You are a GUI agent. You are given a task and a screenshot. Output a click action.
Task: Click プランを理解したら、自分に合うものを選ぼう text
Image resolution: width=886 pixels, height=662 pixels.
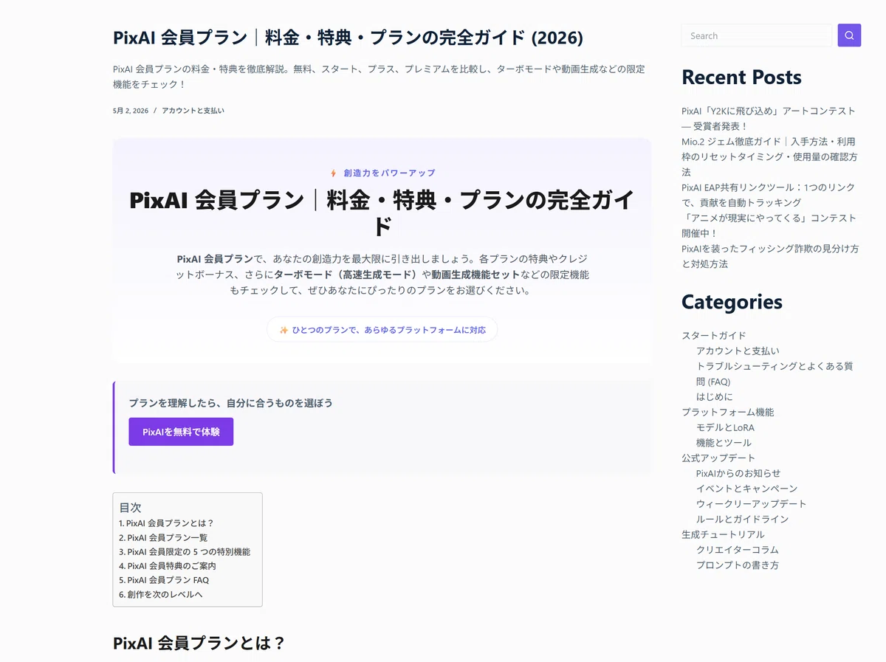[x=230, y=403]
